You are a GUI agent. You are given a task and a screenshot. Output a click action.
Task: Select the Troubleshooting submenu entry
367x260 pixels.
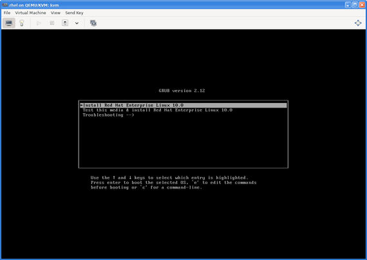[183, 115]
